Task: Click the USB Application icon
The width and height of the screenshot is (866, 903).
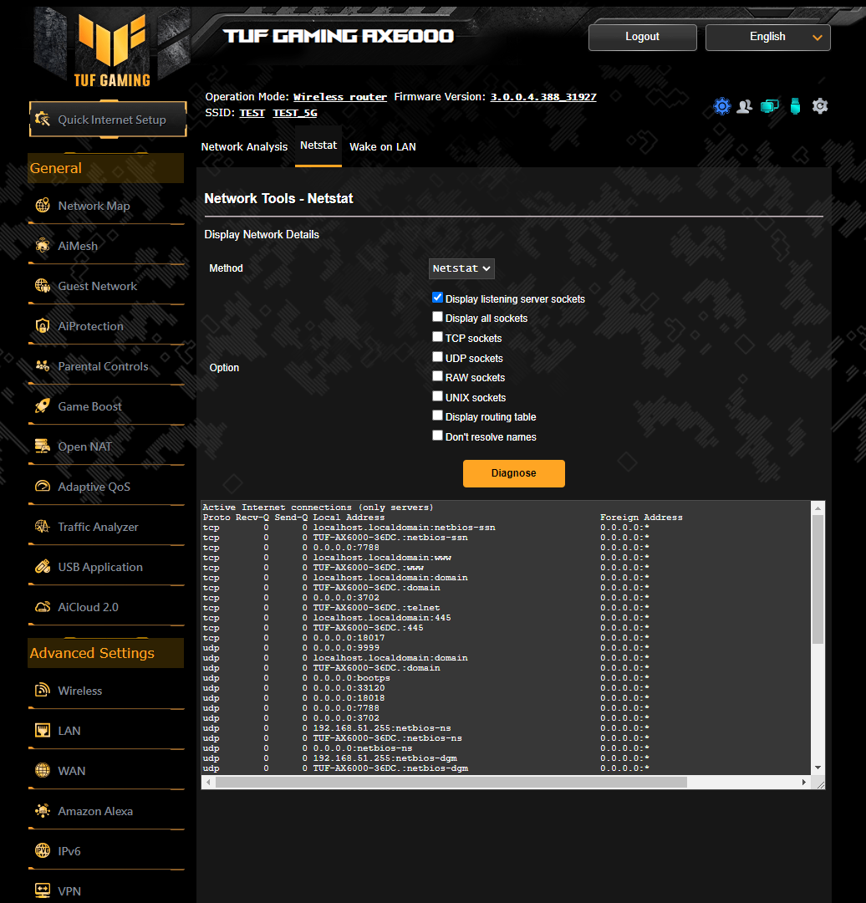Action: [x=43, y=567]
